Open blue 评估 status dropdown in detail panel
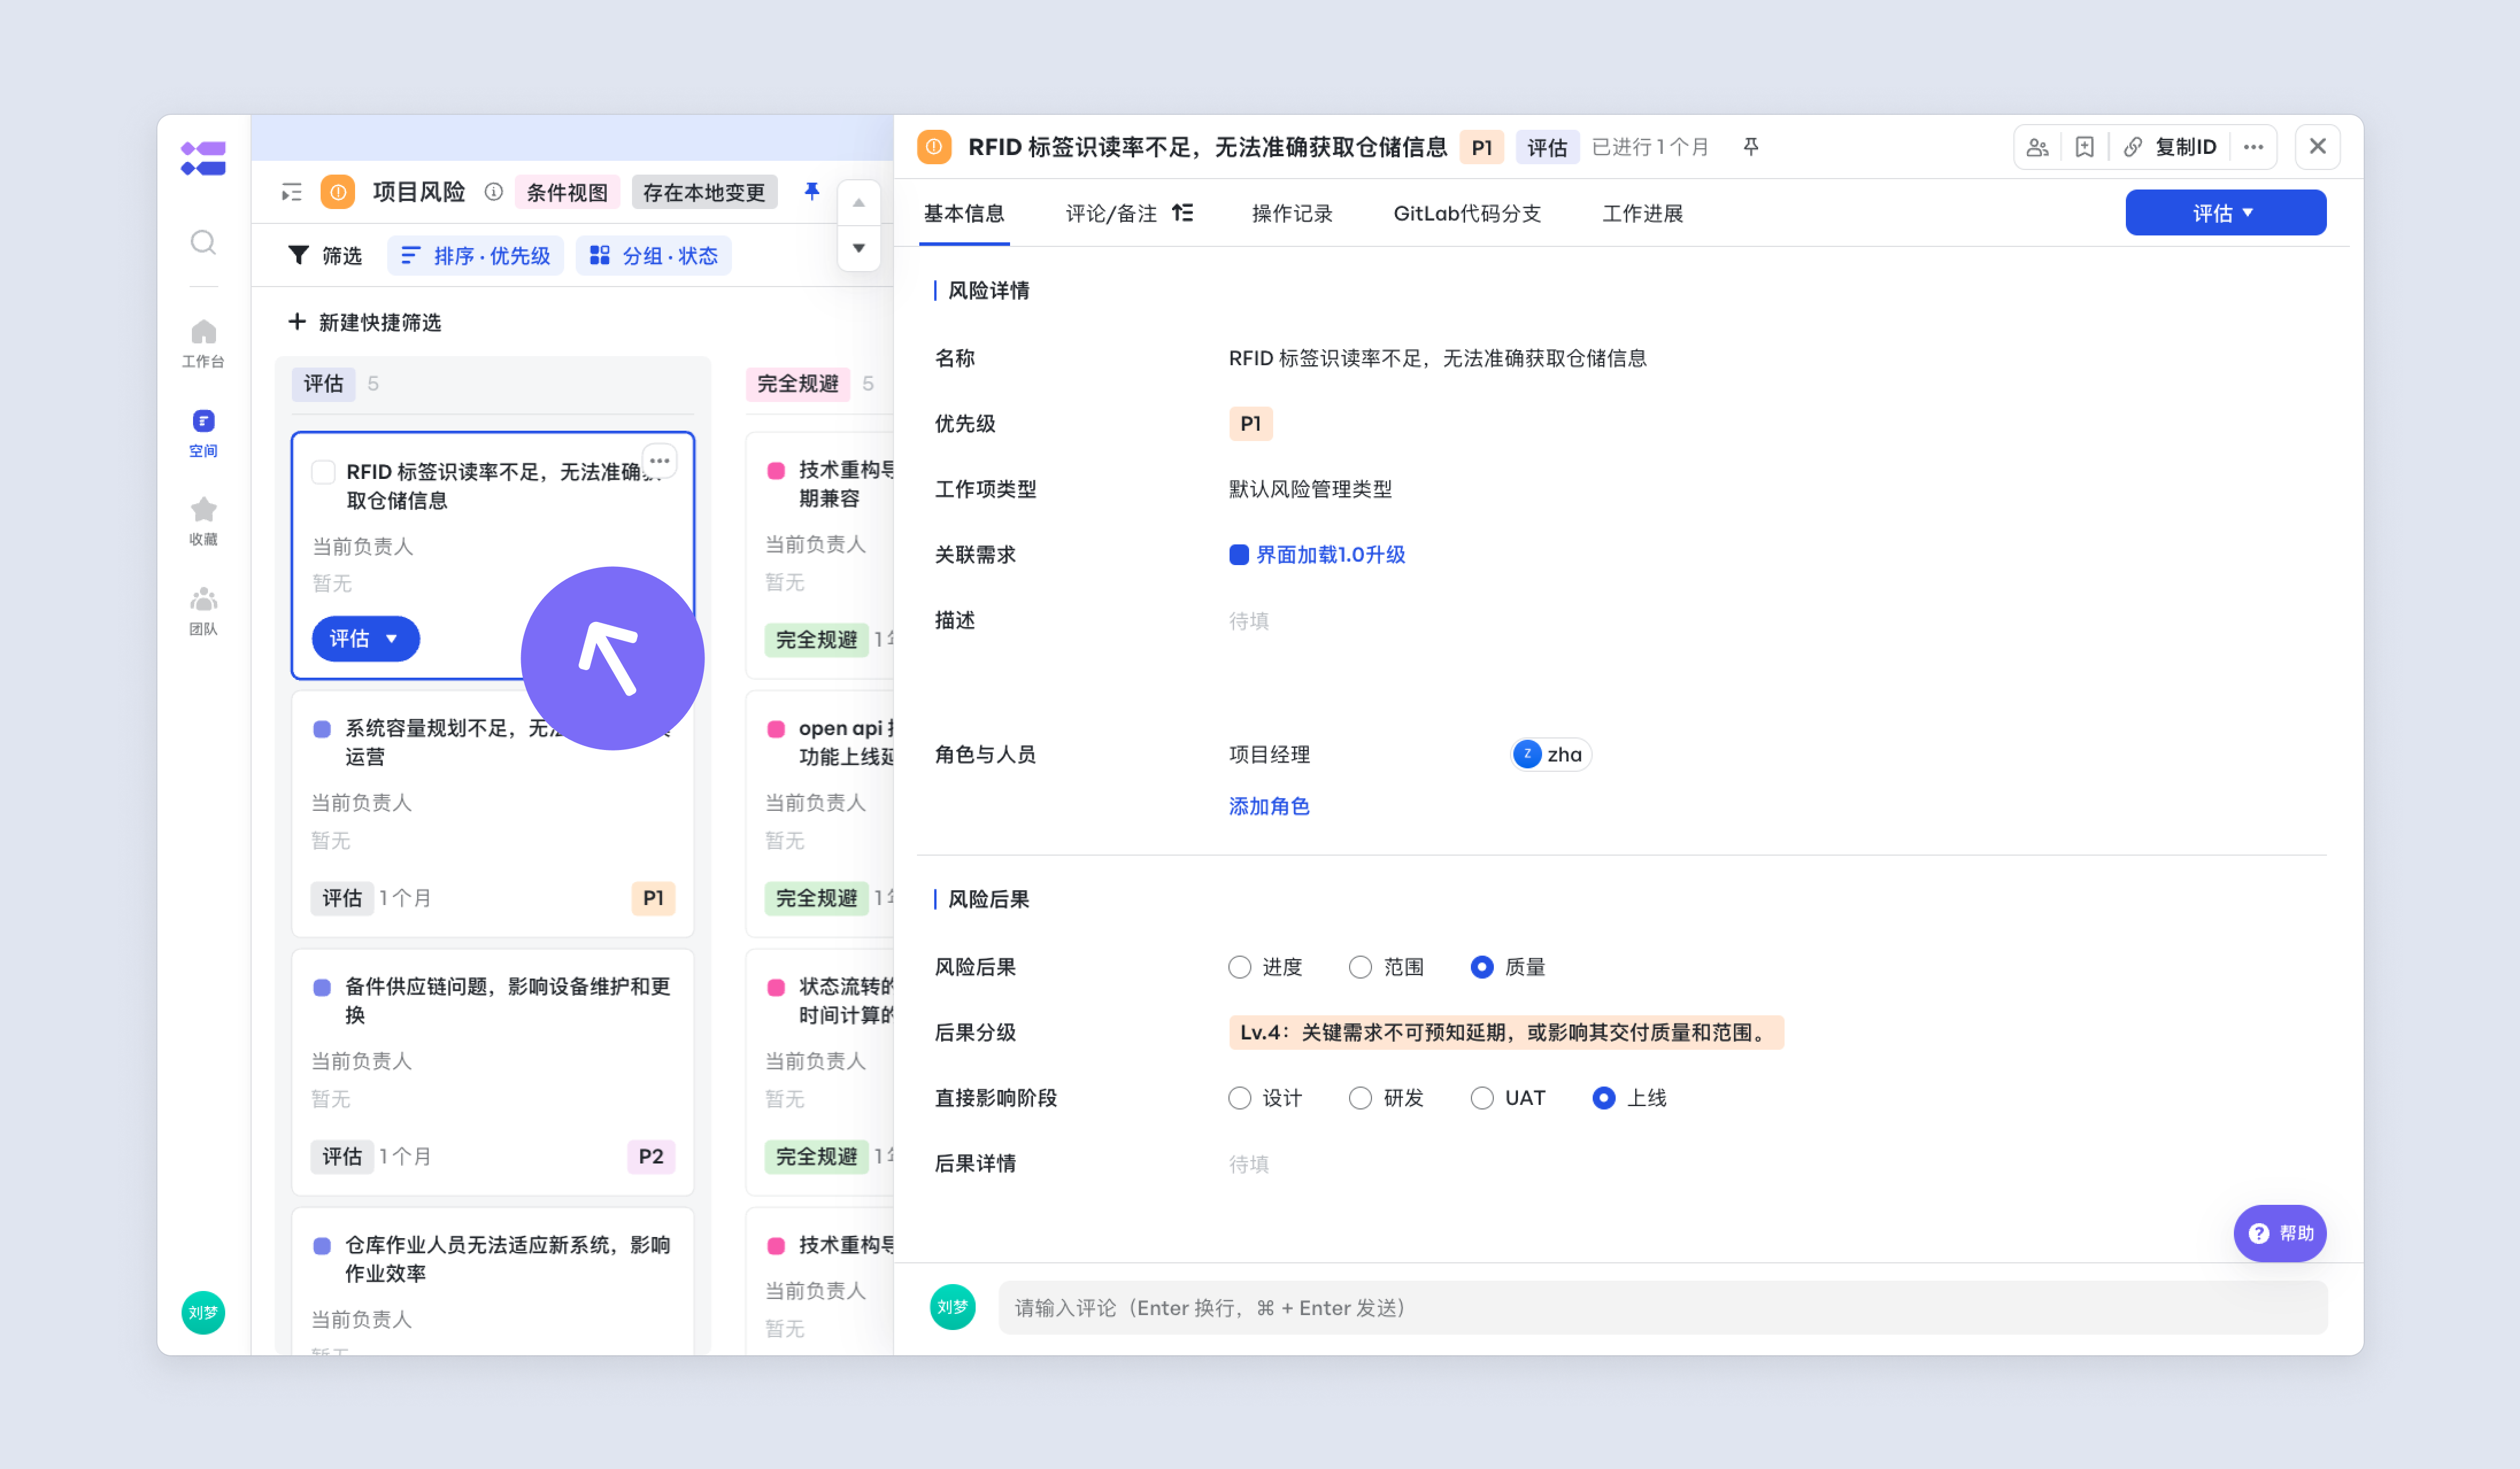 (2225, 213)
